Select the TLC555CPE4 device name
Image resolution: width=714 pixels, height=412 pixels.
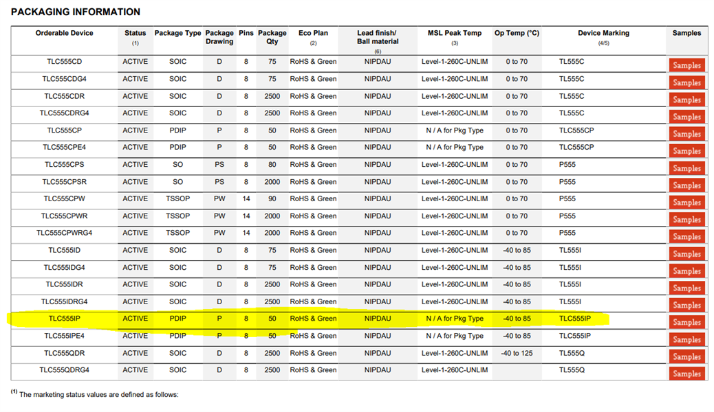(64, 147)
